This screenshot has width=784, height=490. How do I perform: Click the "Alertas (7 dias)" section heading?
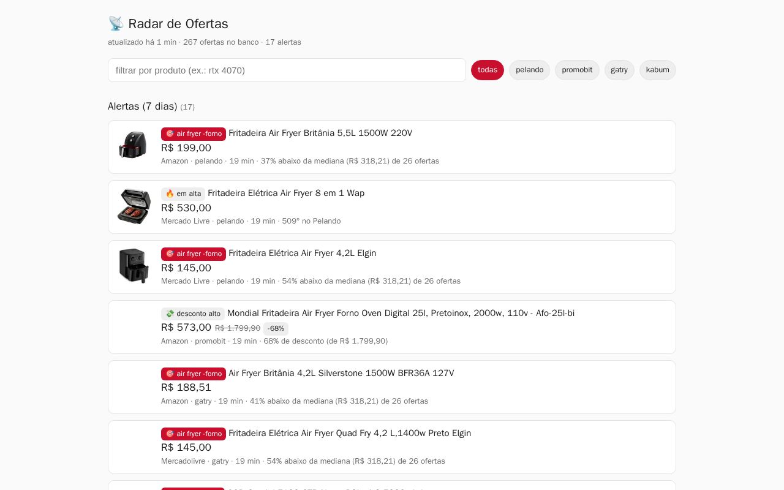click(143, 106)
